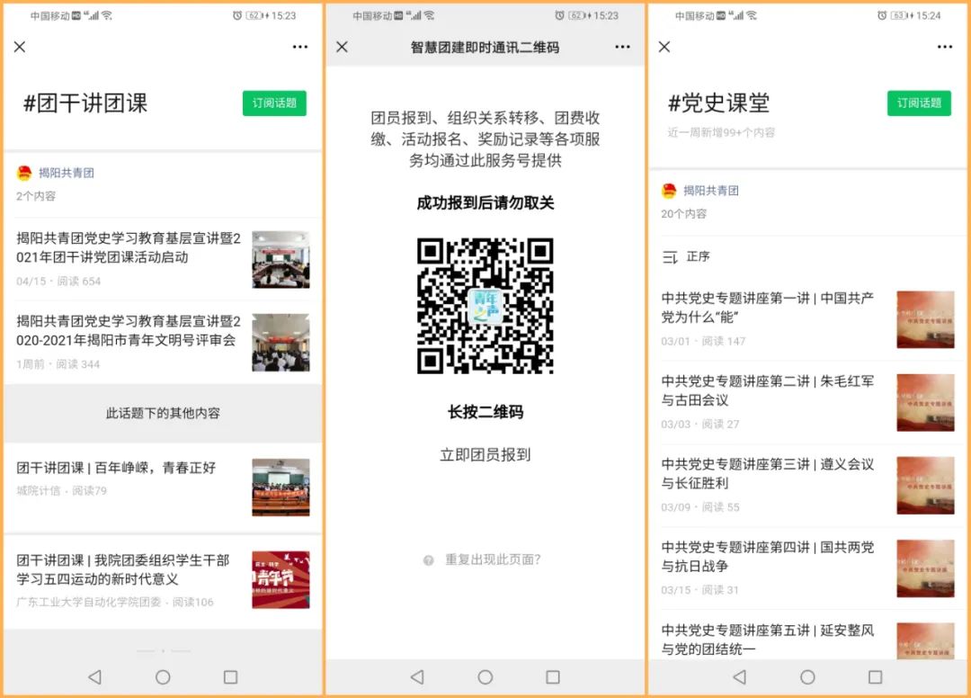Screen dimensions: 971x698
Task: Tap Android recents button on 团干讲团课 screen
Action: point(230,677)
